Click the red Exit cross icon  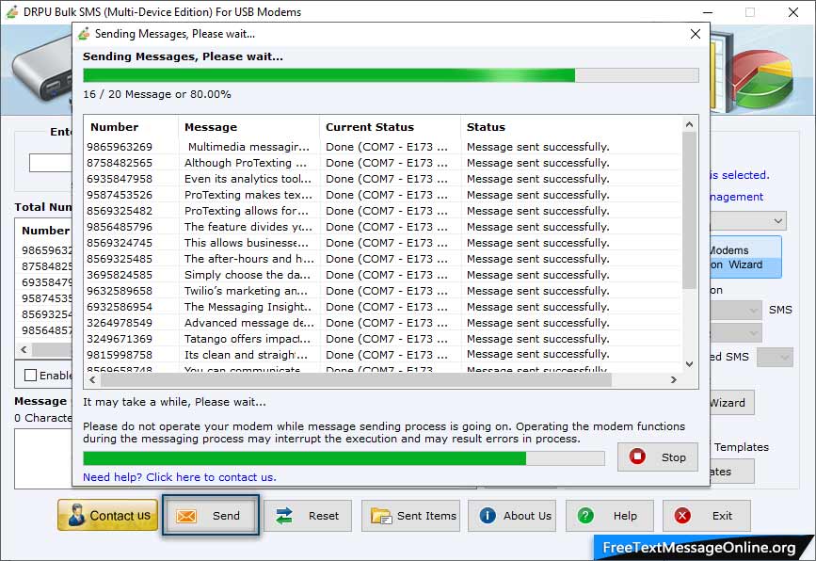pos(682,516)
